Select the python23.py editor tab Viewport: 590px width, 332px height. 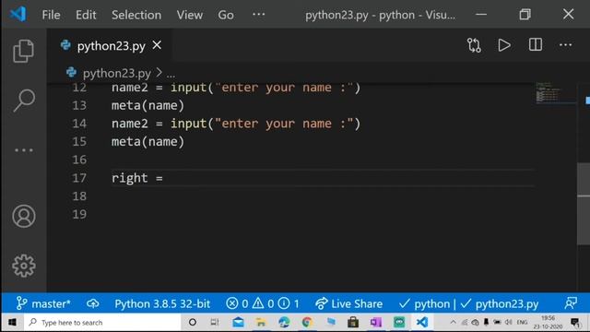point(109,45)
